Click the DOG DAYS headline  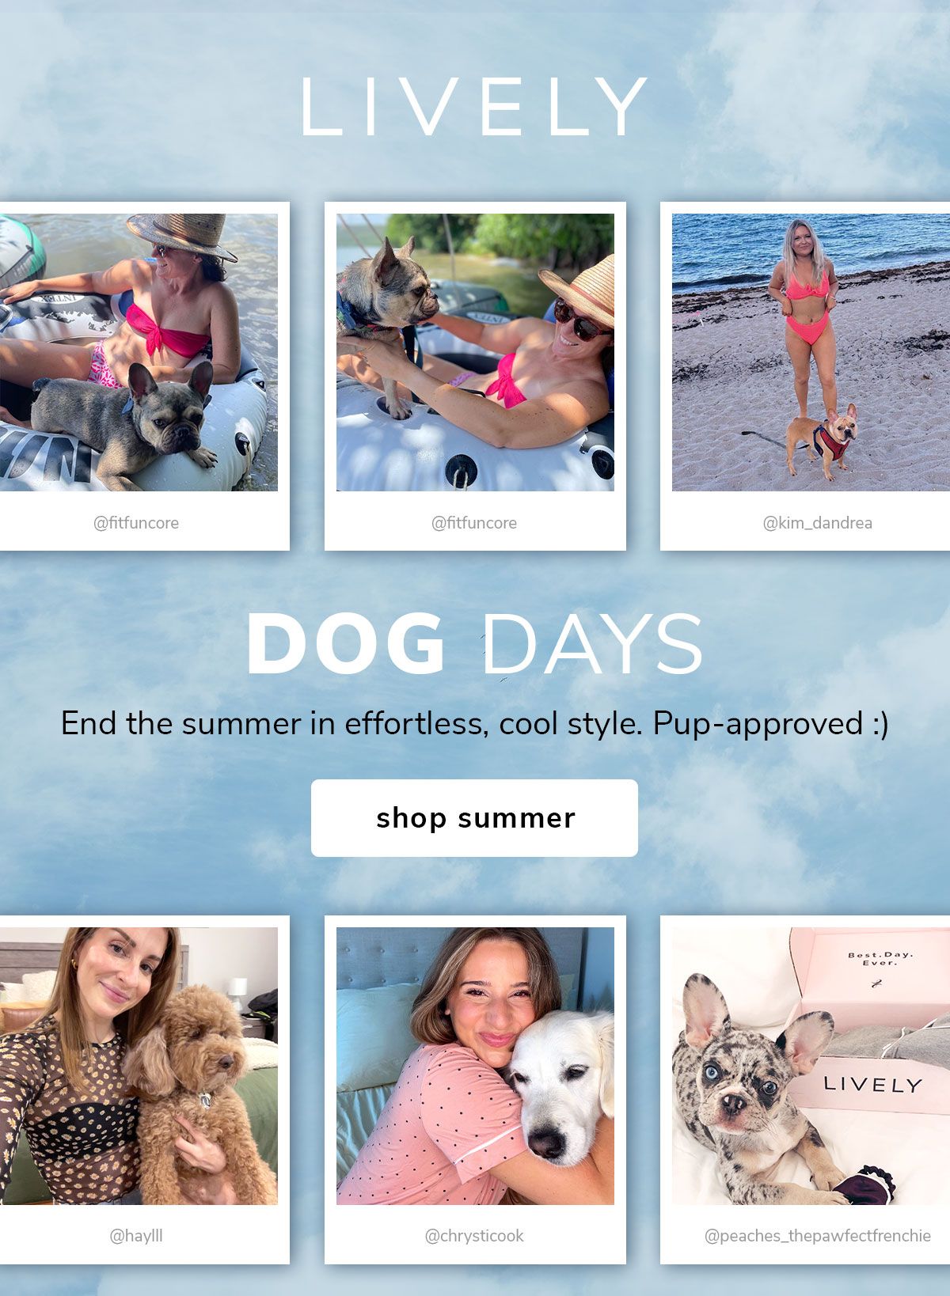474,645
